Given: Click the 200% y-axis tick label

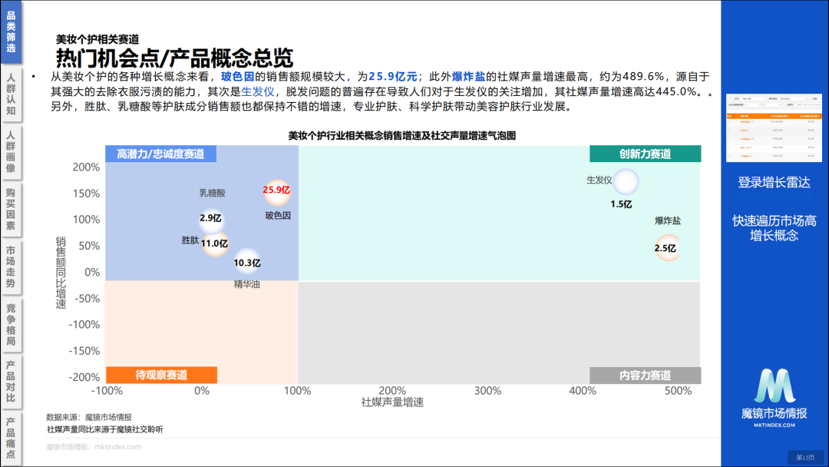Looking at the screenshot, I should (x=86, y=167).
